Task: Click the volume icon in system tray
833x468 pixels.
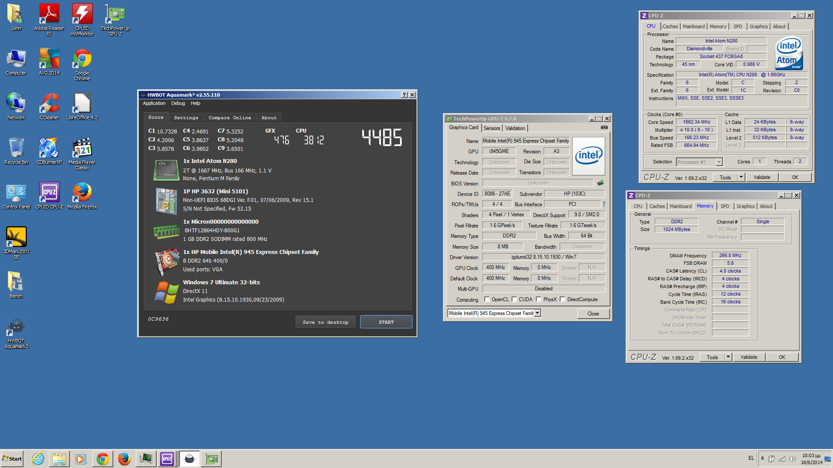Action: pos(792,459)
